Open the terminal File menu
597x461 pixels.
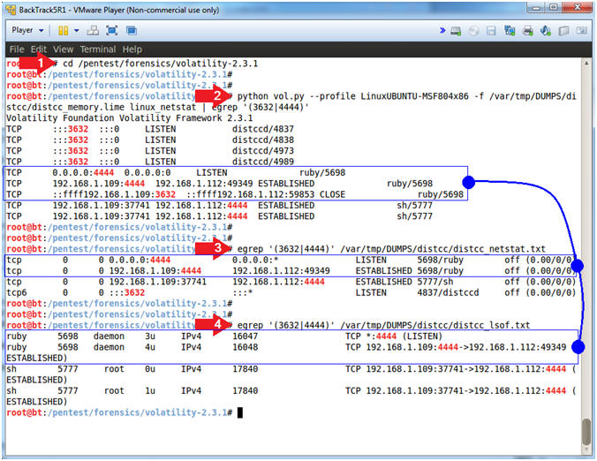point(17,49)
